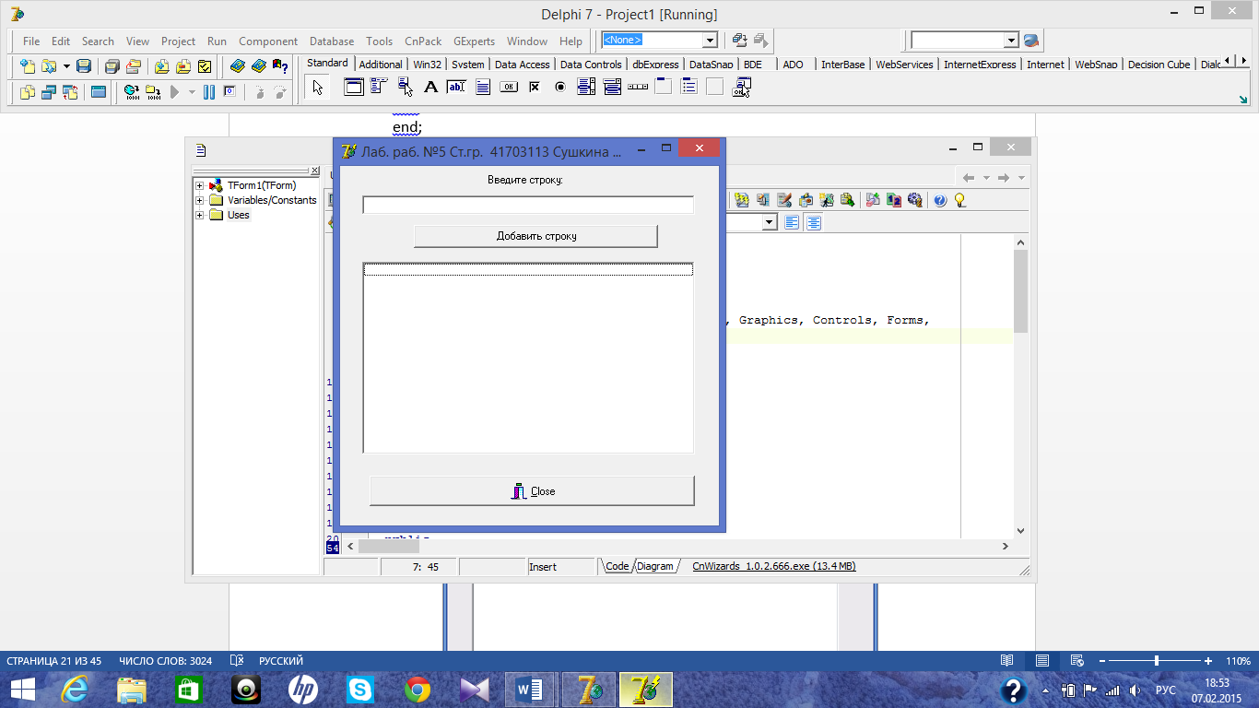Click the code editor vertical scrollbar

click(x=1020, y=386)
